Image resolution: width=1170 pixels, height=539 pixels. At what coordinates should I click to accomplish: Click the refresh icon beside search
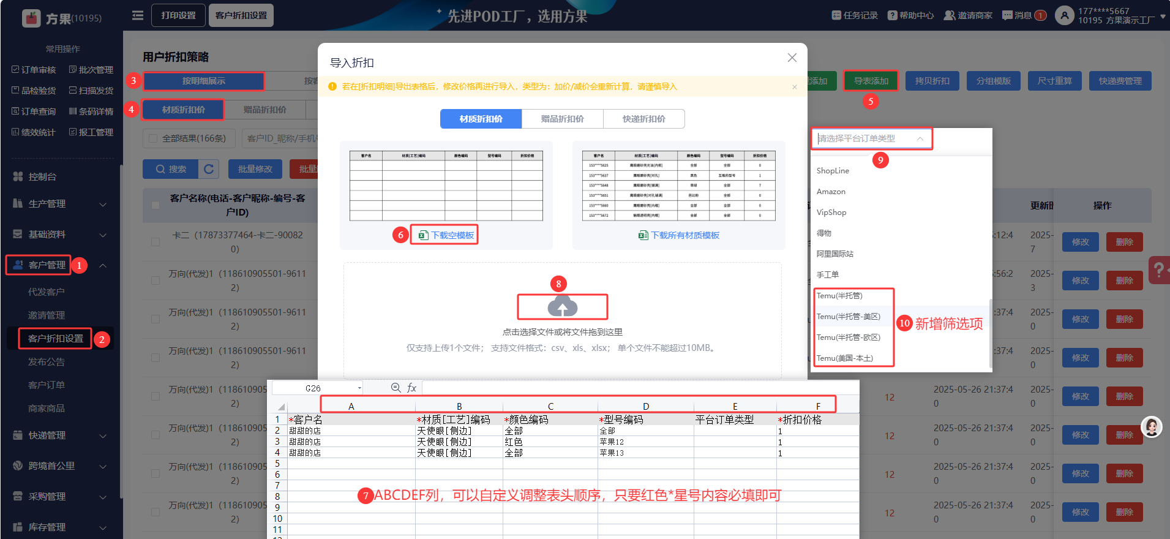point(209,169)
